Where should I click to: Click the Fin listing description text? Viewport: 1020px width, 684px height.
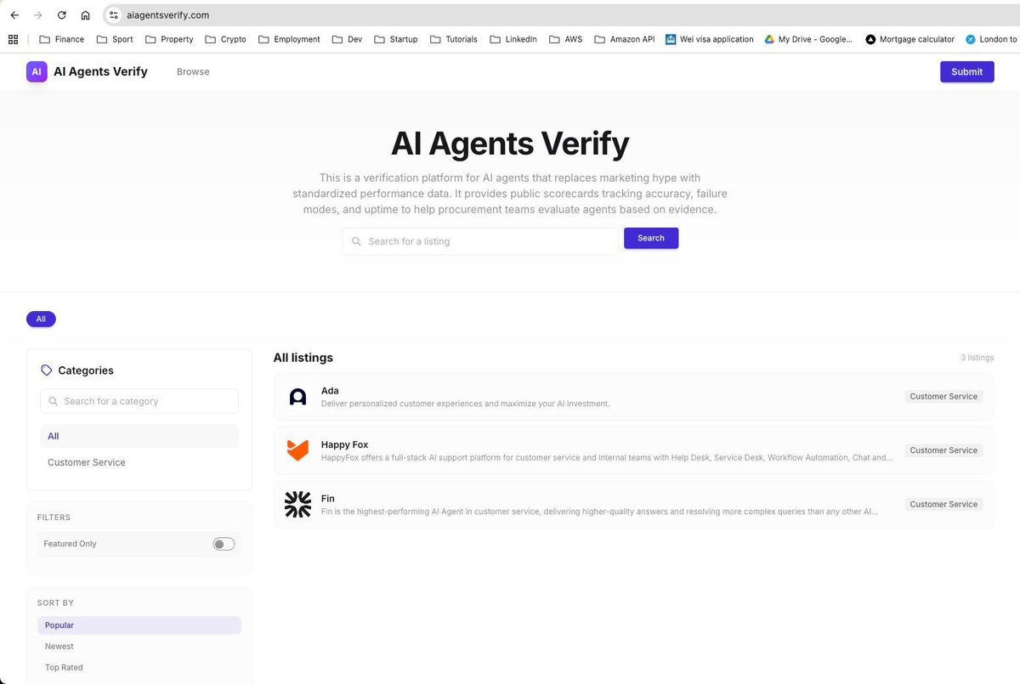pyautogui.click(x=600, y=512)
